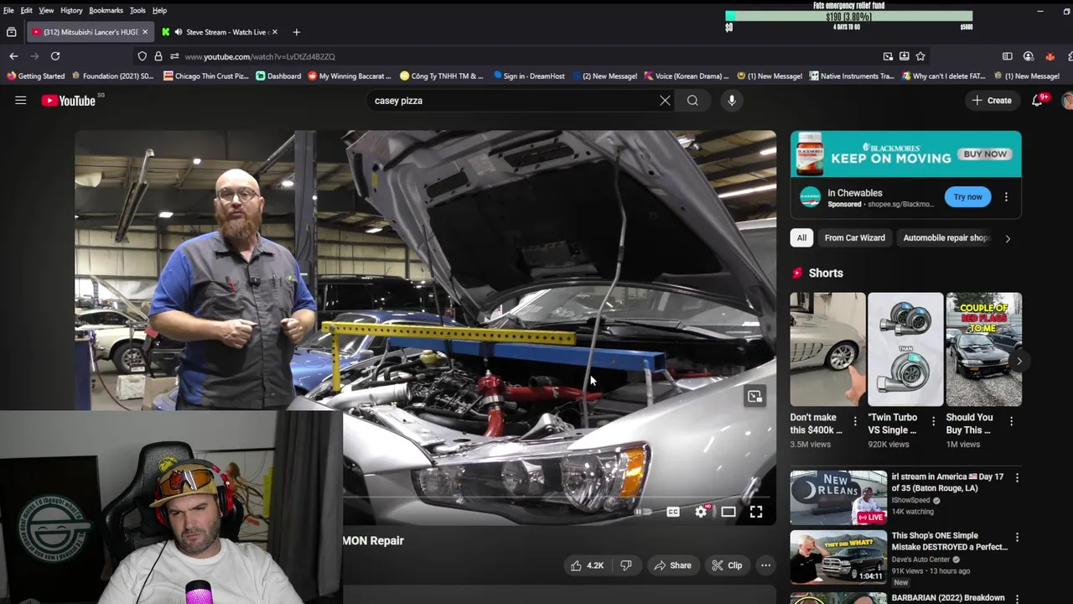Open Blackmores Keep On Moving ad banner
The height and width of the screenshot is (604, 1073).
[905, 154]
